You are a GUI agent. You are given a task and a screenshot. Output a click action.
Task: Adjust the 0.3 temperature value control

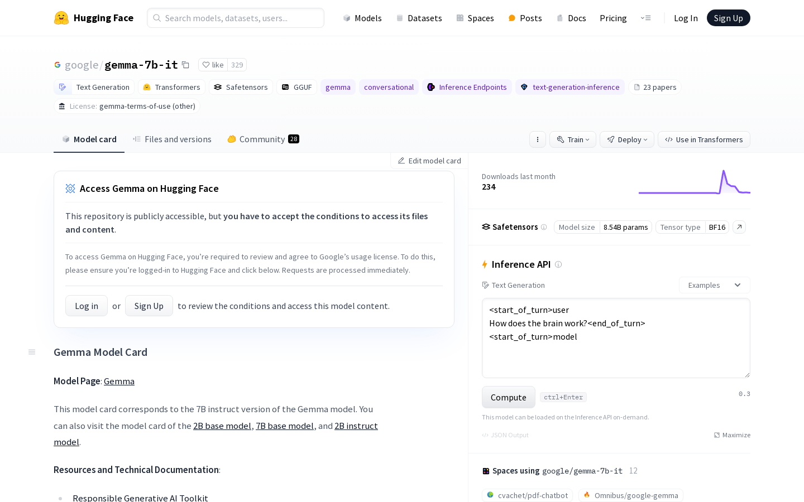tap(744, 394)
